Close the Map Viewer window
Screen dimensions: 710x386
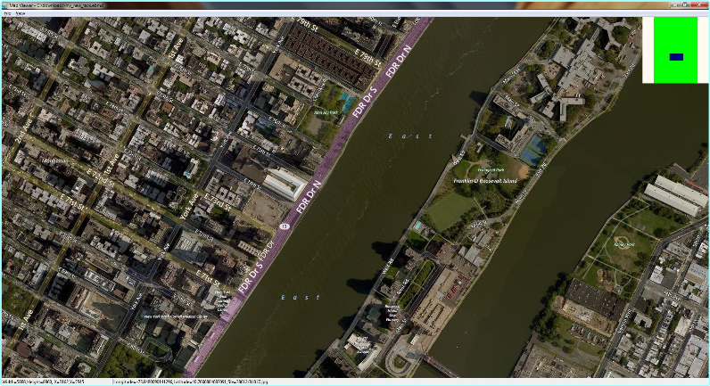[x=698, y=5]
